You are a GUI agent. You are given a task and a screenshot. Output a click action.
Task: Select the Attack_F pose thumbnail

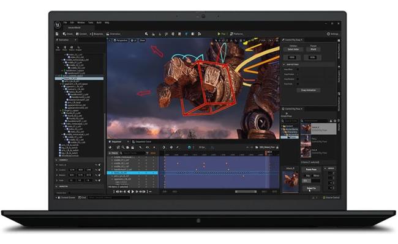pyautogui.click(x=306, y=129)
